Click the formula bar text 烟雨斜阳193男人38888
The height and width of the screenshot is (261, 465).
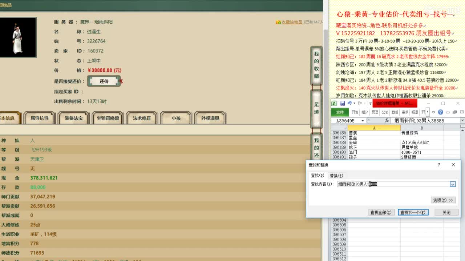click(x=419, y=121)
